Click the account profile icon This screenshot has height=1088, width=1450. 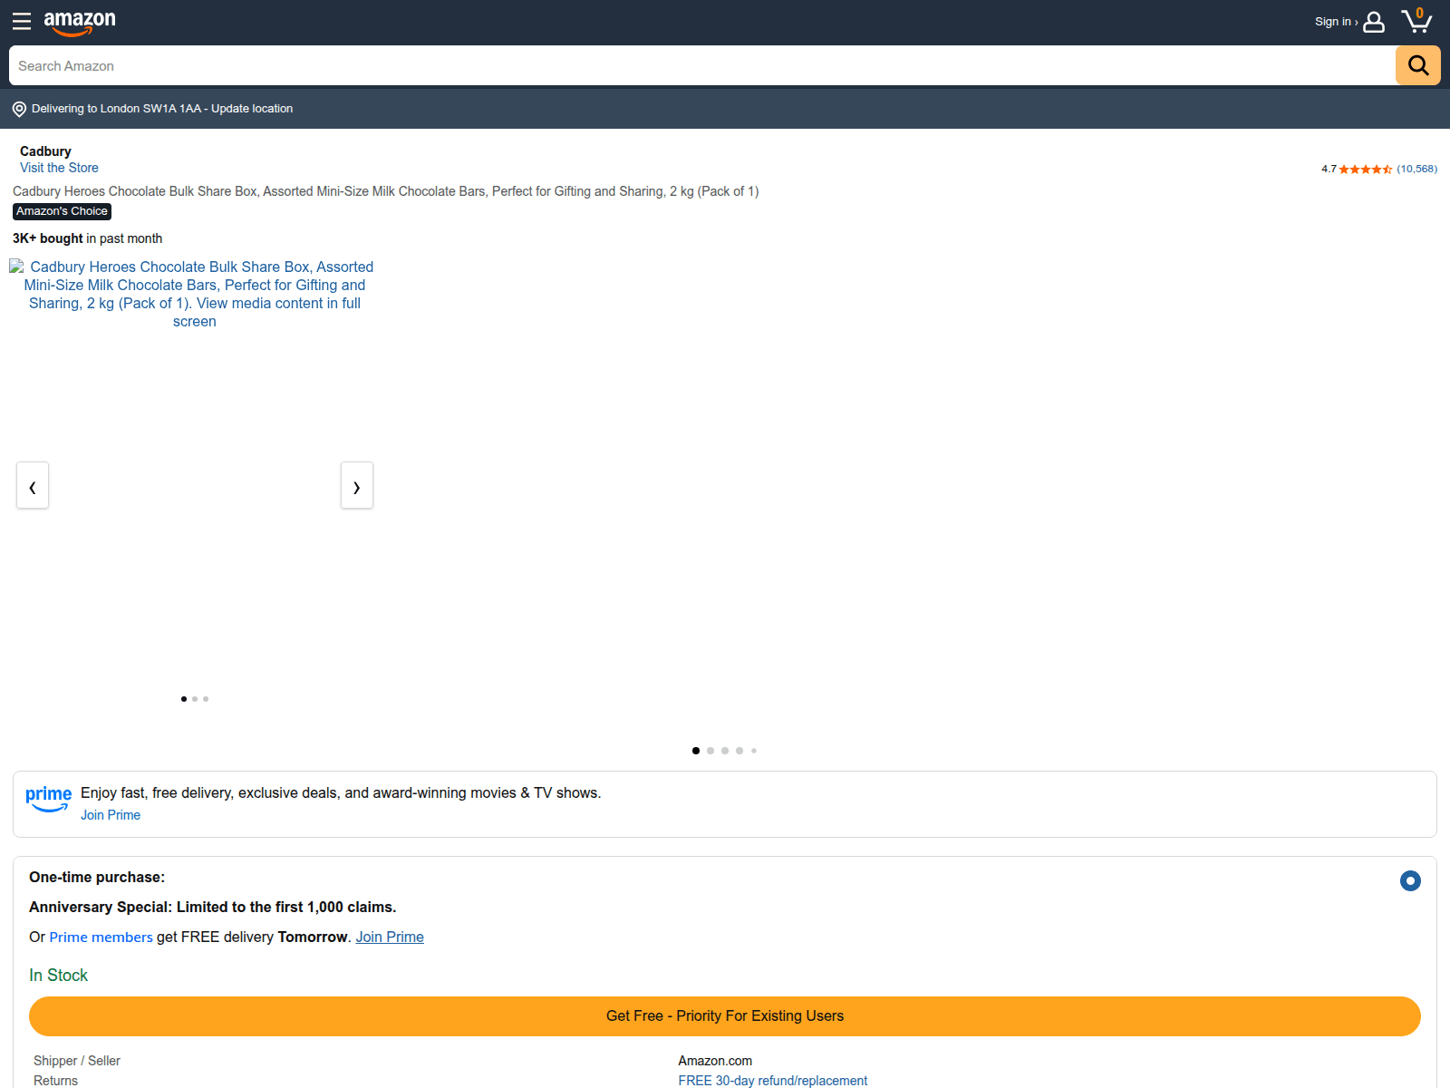coord(1374,22)
